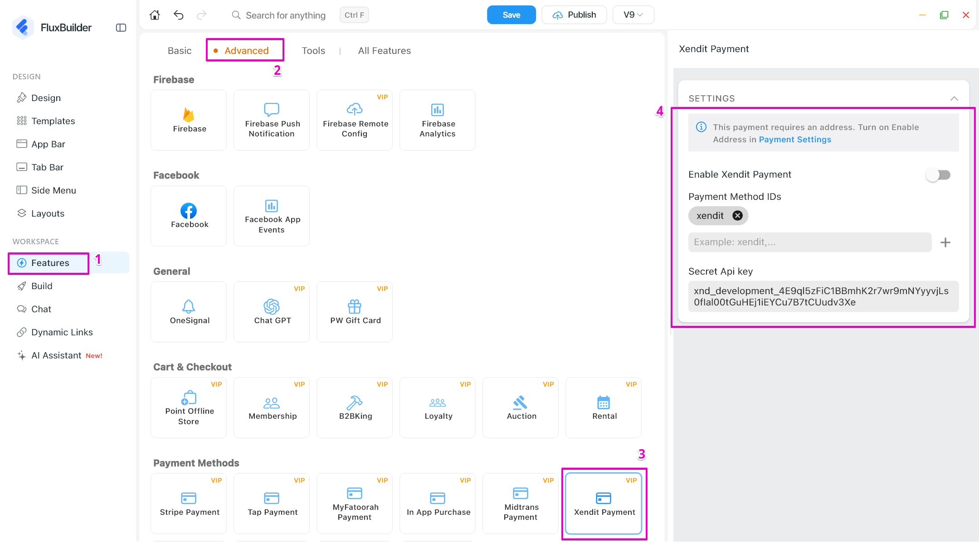Click the Save button
The height and width of the screenshot is (542, 979).
511,15
